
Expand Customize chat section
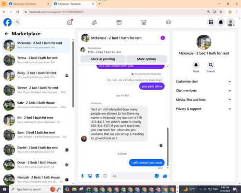point(203,82)
